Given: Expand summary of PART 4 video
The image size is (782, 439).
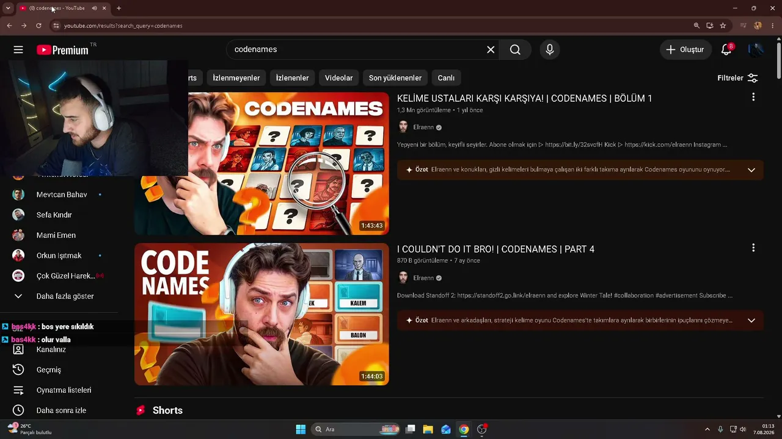Looking at the screenshot, I should (751, 320).
